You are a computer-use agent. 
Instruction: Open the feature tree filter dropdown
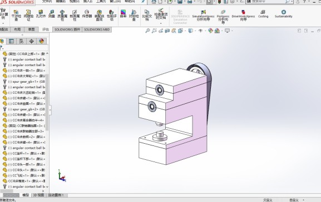pyautogui.click(x=2, y=48)
